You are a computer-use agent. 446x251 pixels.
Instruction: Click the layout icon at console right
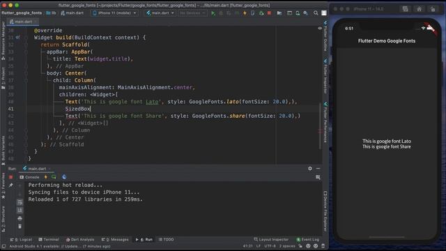click(x=318, y=177)
